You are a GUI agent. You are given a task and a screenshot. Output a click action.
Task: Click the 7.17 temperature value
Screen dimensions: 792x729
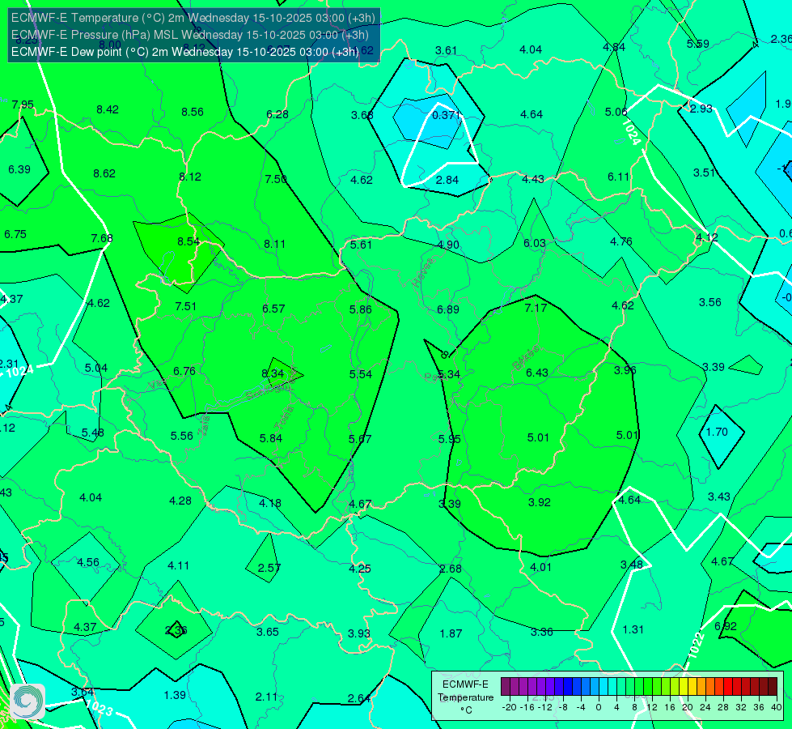point(536,308)
